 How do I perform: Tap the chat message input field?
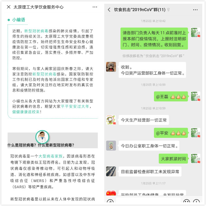[148, 201]
